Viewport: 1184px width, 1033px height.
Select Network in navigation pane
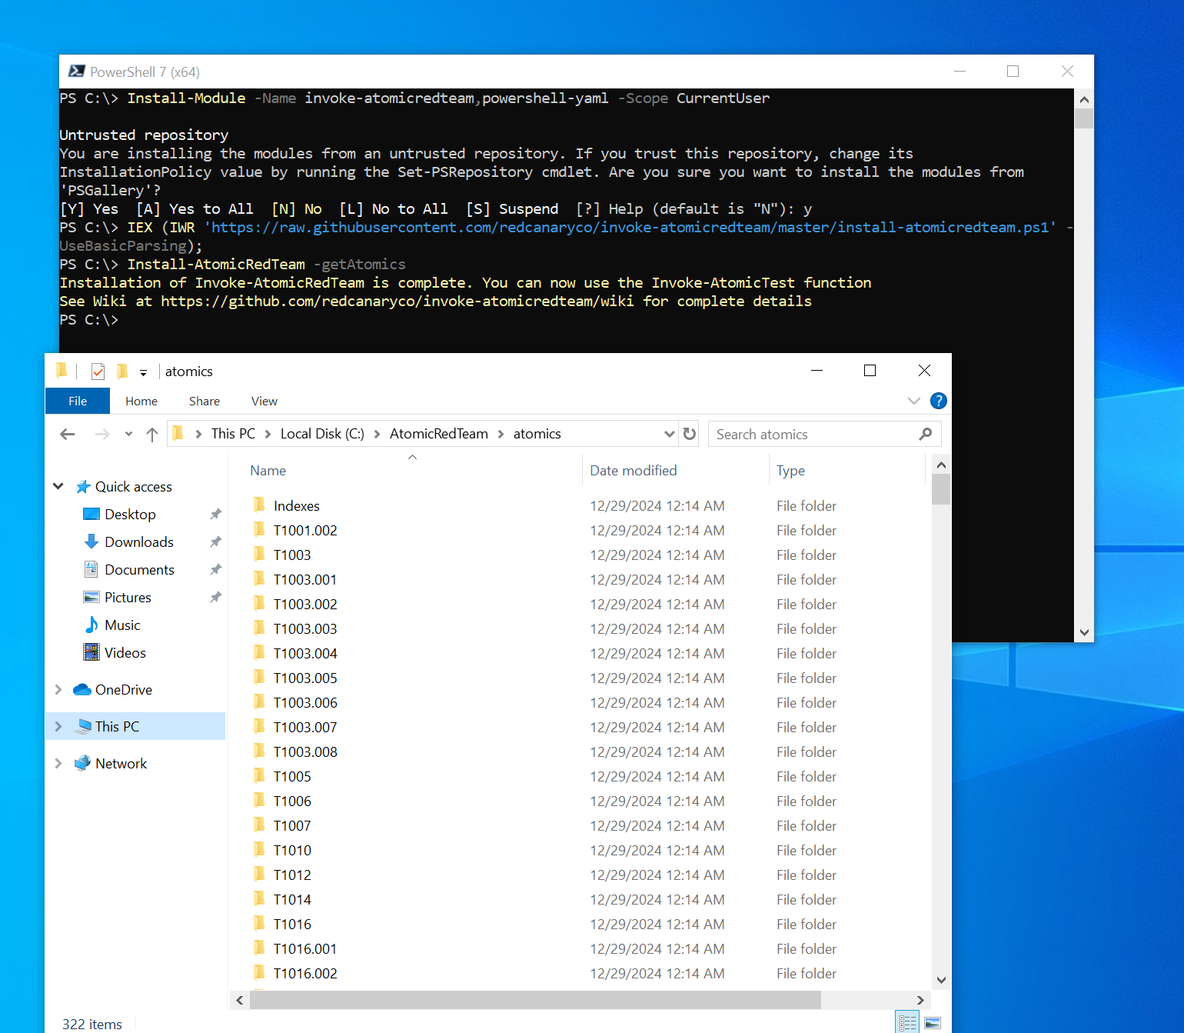[121, 764]
